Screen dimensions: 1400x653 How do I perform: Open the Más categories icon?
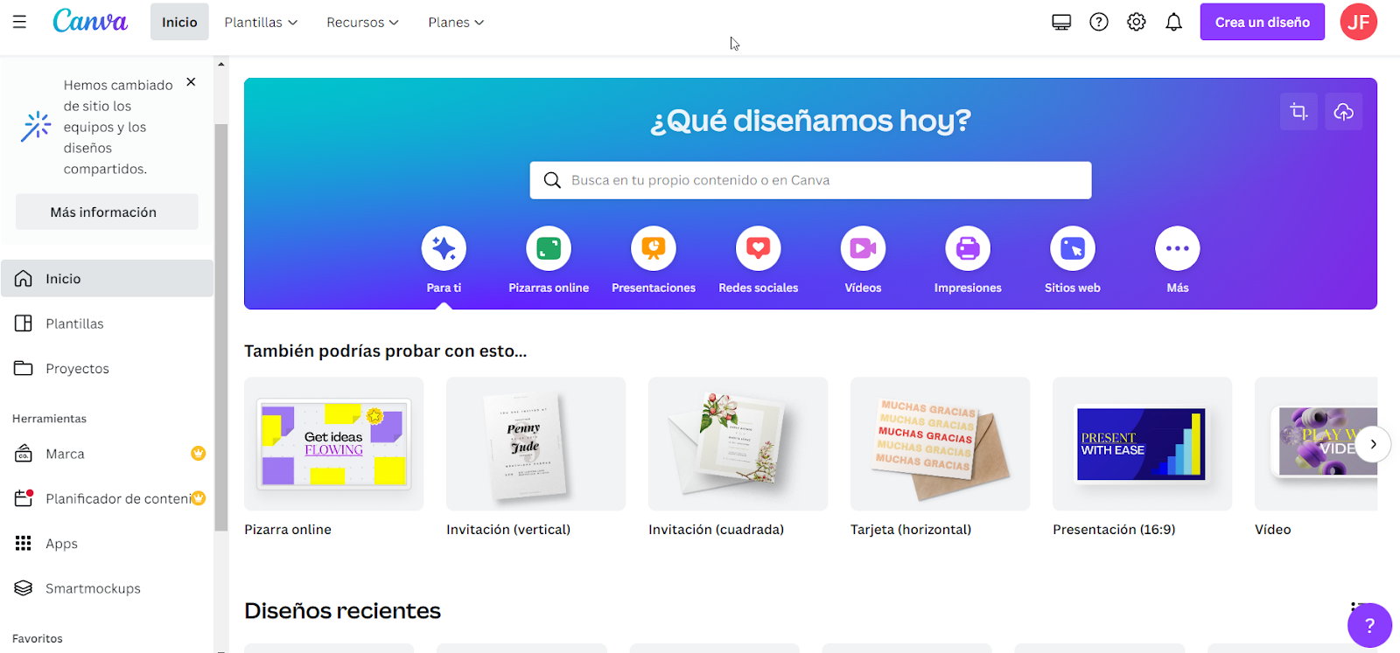[x=1178, y=249]
